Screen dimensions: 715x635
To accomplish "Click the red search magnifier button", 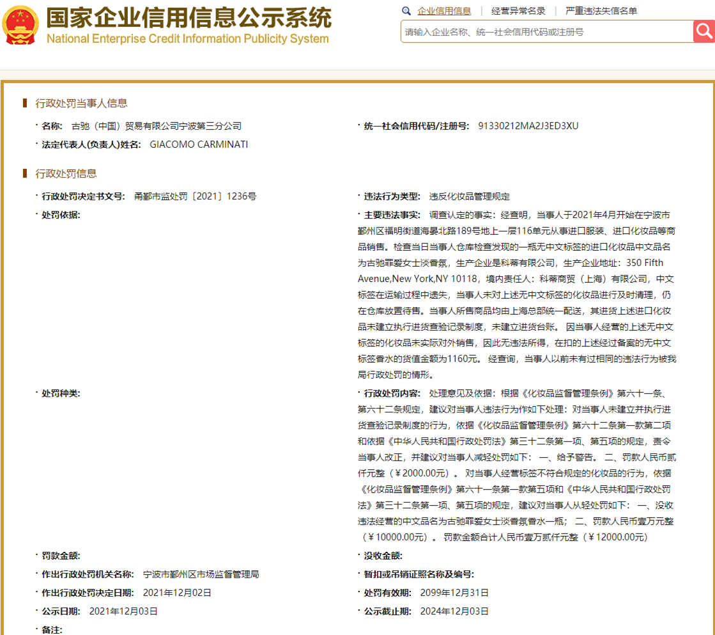I will click(x=704, y=31).
